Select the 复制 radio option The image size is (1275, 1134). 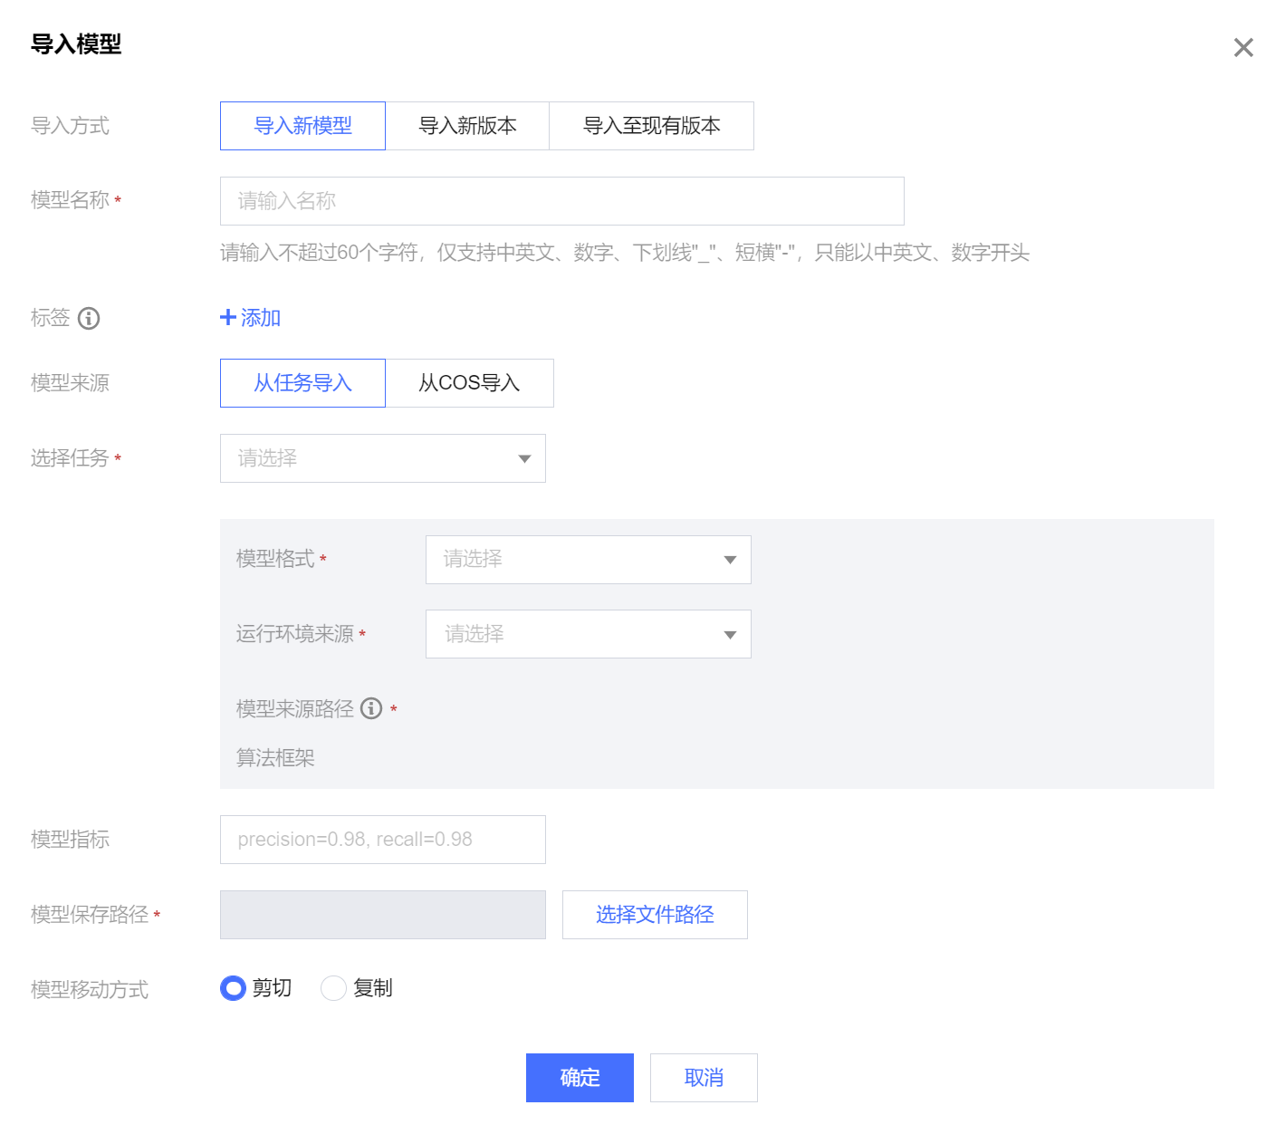point(333,988)
